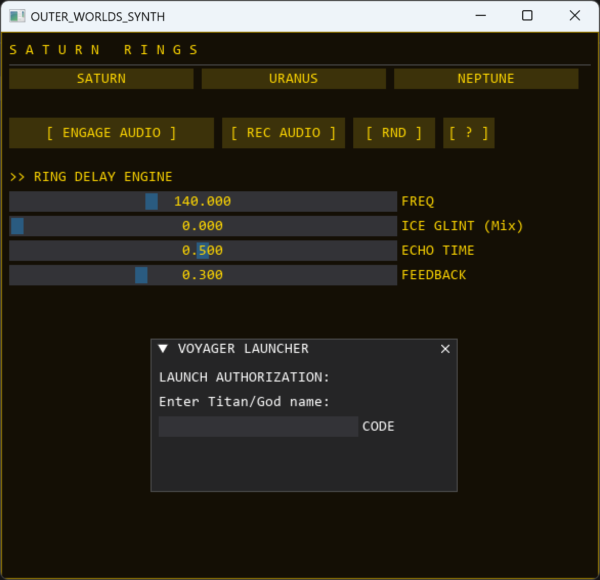The width and height of the screenshot is (600, 580).
Task: Click the CODE label beside the input
Action: pyautogui.click(x=378, y=426)
